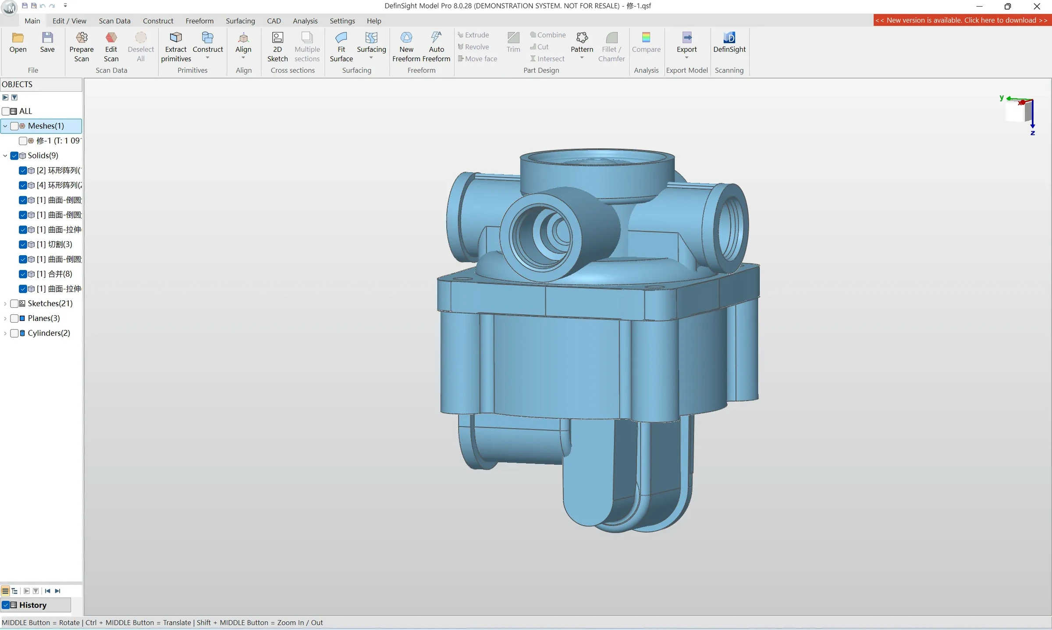Click the Fillet / Chamfer tool
1052x630 pixels.
(x=611, y=47)
